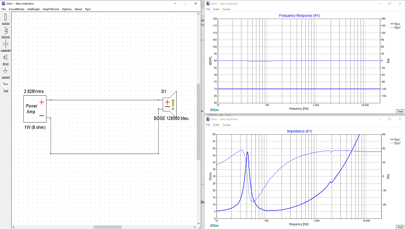The height and width of the screenshot is (229, 405).
Task: Select the inductor component tool
Action: [6, 32]
